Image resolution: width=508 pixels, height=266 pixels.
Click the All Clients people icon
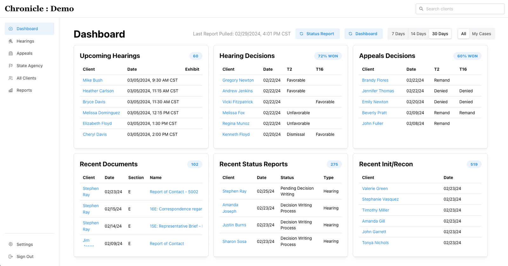[11, 78]
